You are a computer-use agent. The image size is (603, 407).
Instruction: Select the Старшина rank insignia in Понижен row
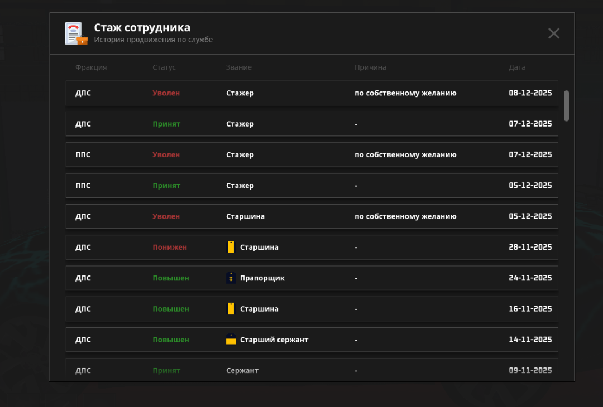[231, 247]
